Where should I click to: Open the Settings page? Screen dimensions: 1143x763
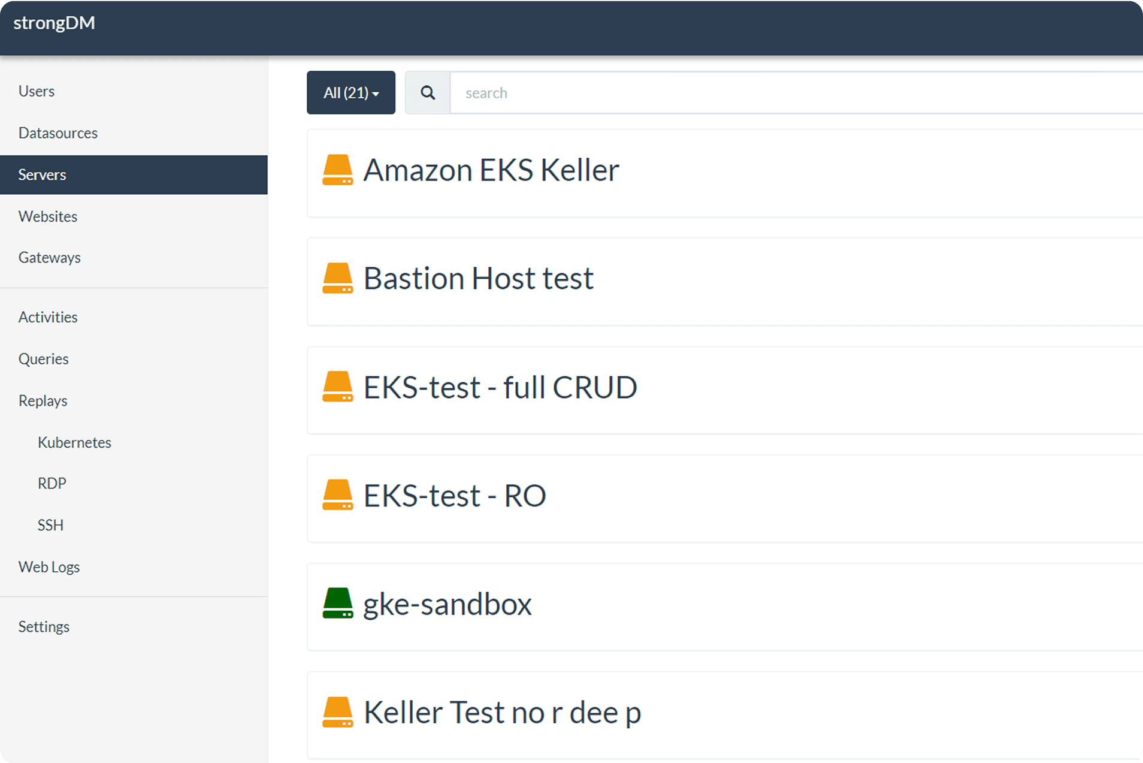click(x=44, y=627)
